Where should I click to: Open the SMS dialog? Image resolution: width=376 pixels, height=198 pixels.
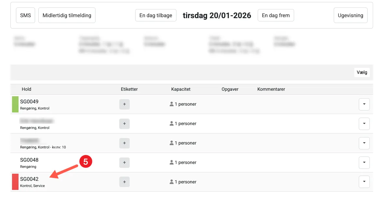point(25,15)
